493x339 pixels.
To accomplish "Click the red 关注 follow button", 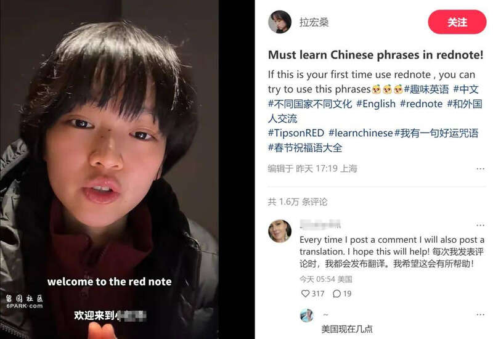I will (457, 22).
